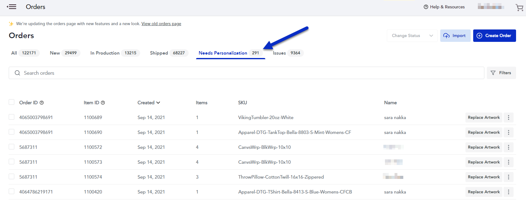
Task: Open three-dot menu for item 1100689
Action: (508, 118)
